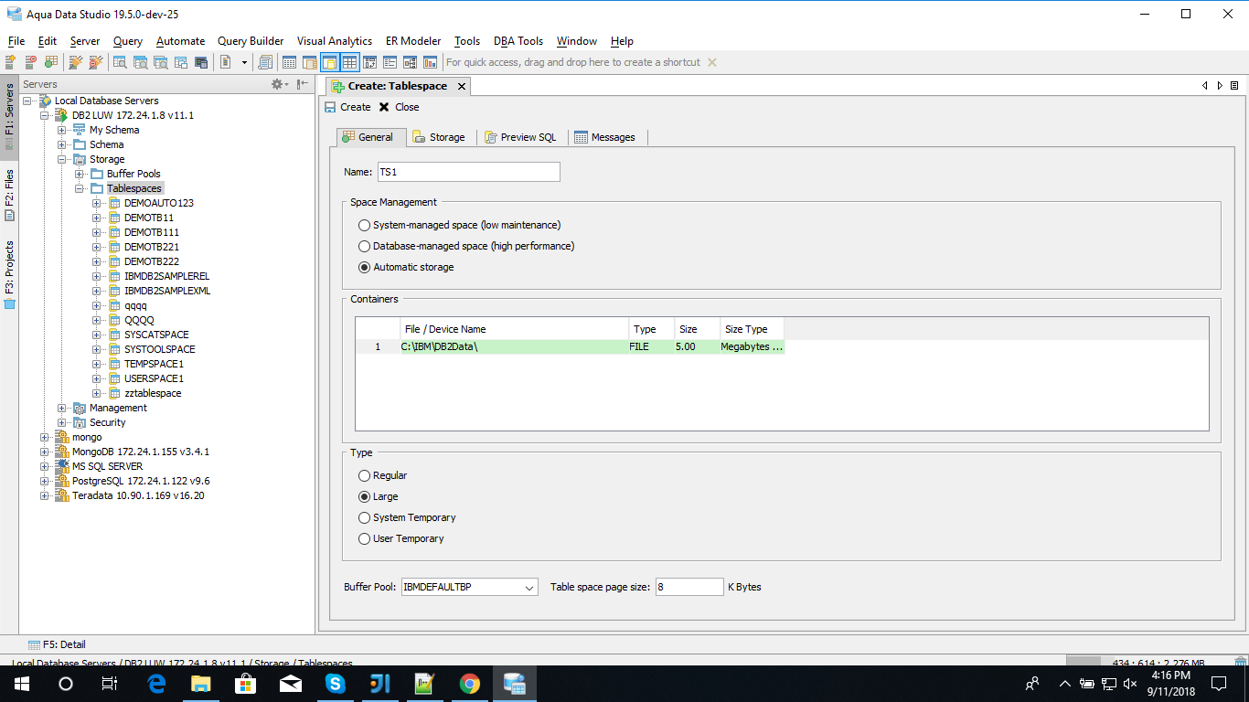Click the Close button beside Create
The height and width of the screenshot is (702, 1249).
[x=399, y=107]
